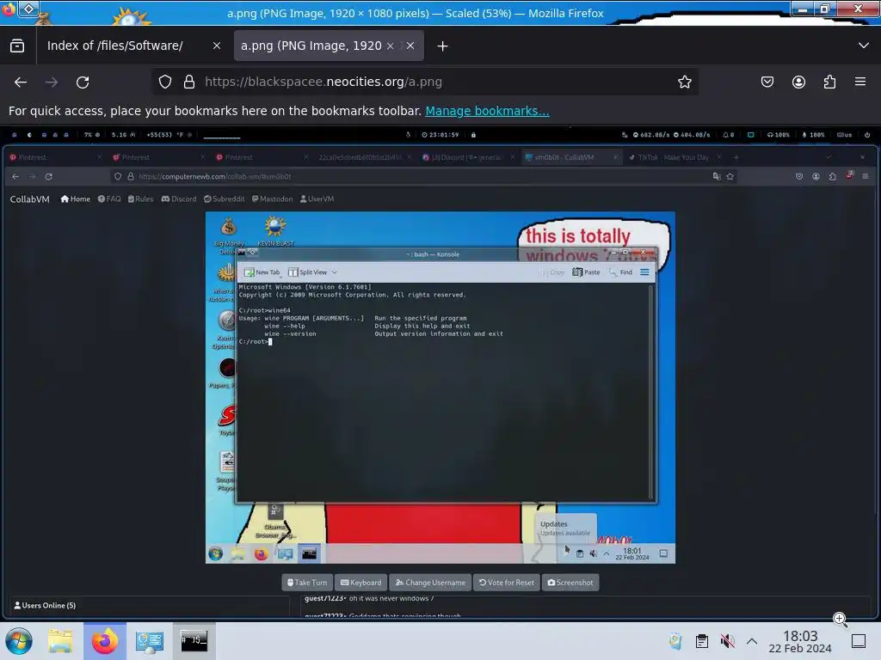Unmute audio via the muted speaker tray icon
The height and width of the screenshot is (660, 881).
coord(728,641)
